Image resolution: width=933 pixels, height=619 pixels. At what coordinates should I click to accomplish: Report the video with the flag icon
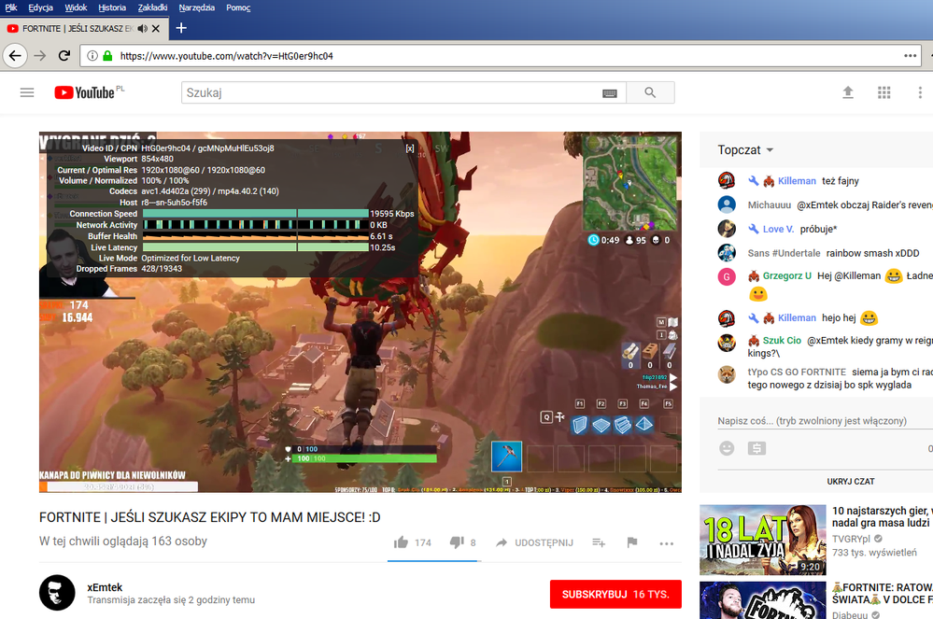point(632,542)
